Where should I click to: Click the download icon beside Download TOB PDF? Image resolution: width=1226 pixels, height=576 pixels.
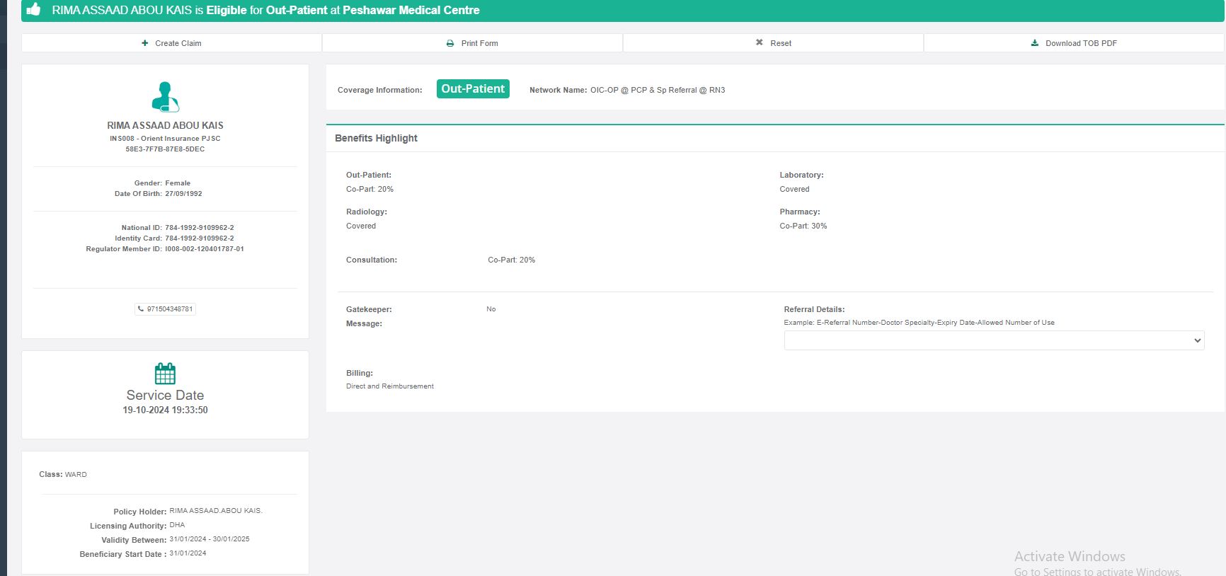[x=1035, y=43]
